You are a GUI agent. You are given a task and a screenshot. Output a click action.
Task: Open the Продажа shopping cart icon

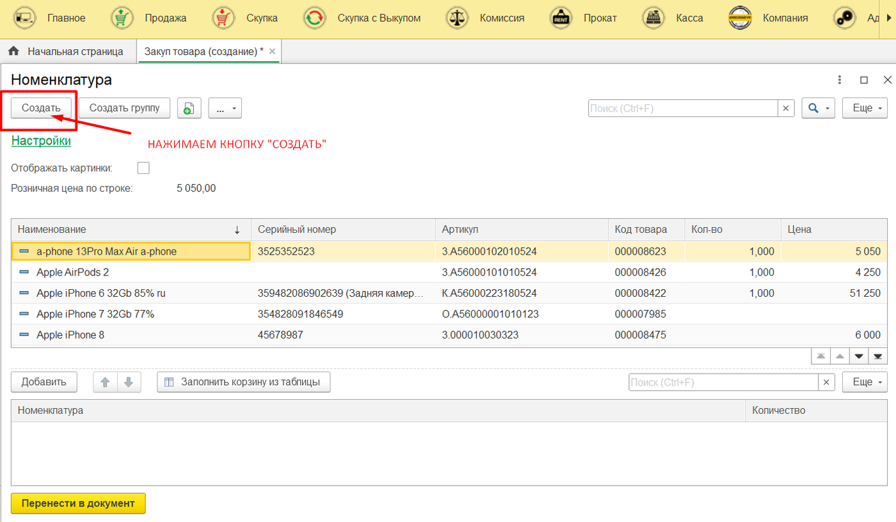pyautogui.click(x=122, y=18)
